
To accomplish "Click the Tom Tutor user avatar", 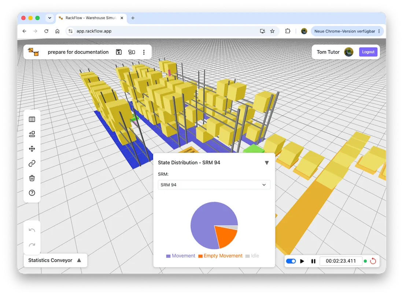I will (x=349, y=52).
